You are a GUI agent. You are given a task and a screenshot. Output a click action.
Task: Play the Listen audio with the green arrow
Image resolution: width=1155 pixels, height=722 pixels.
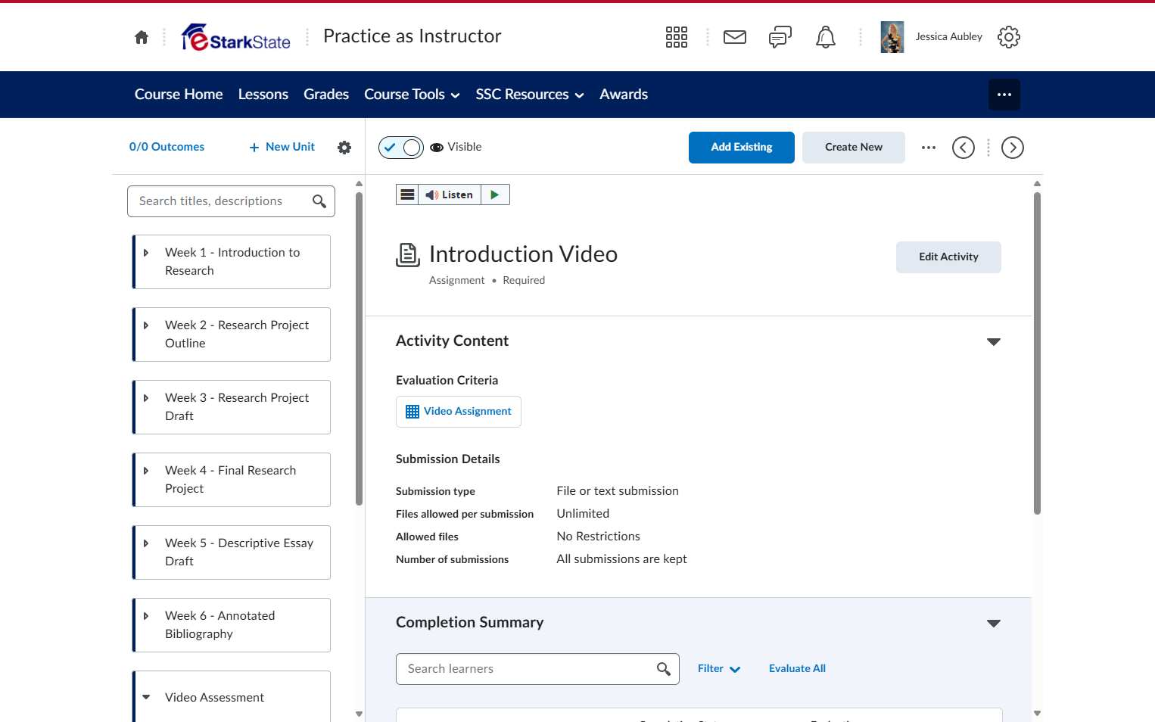pyautogui.click(x=495, y=195)
